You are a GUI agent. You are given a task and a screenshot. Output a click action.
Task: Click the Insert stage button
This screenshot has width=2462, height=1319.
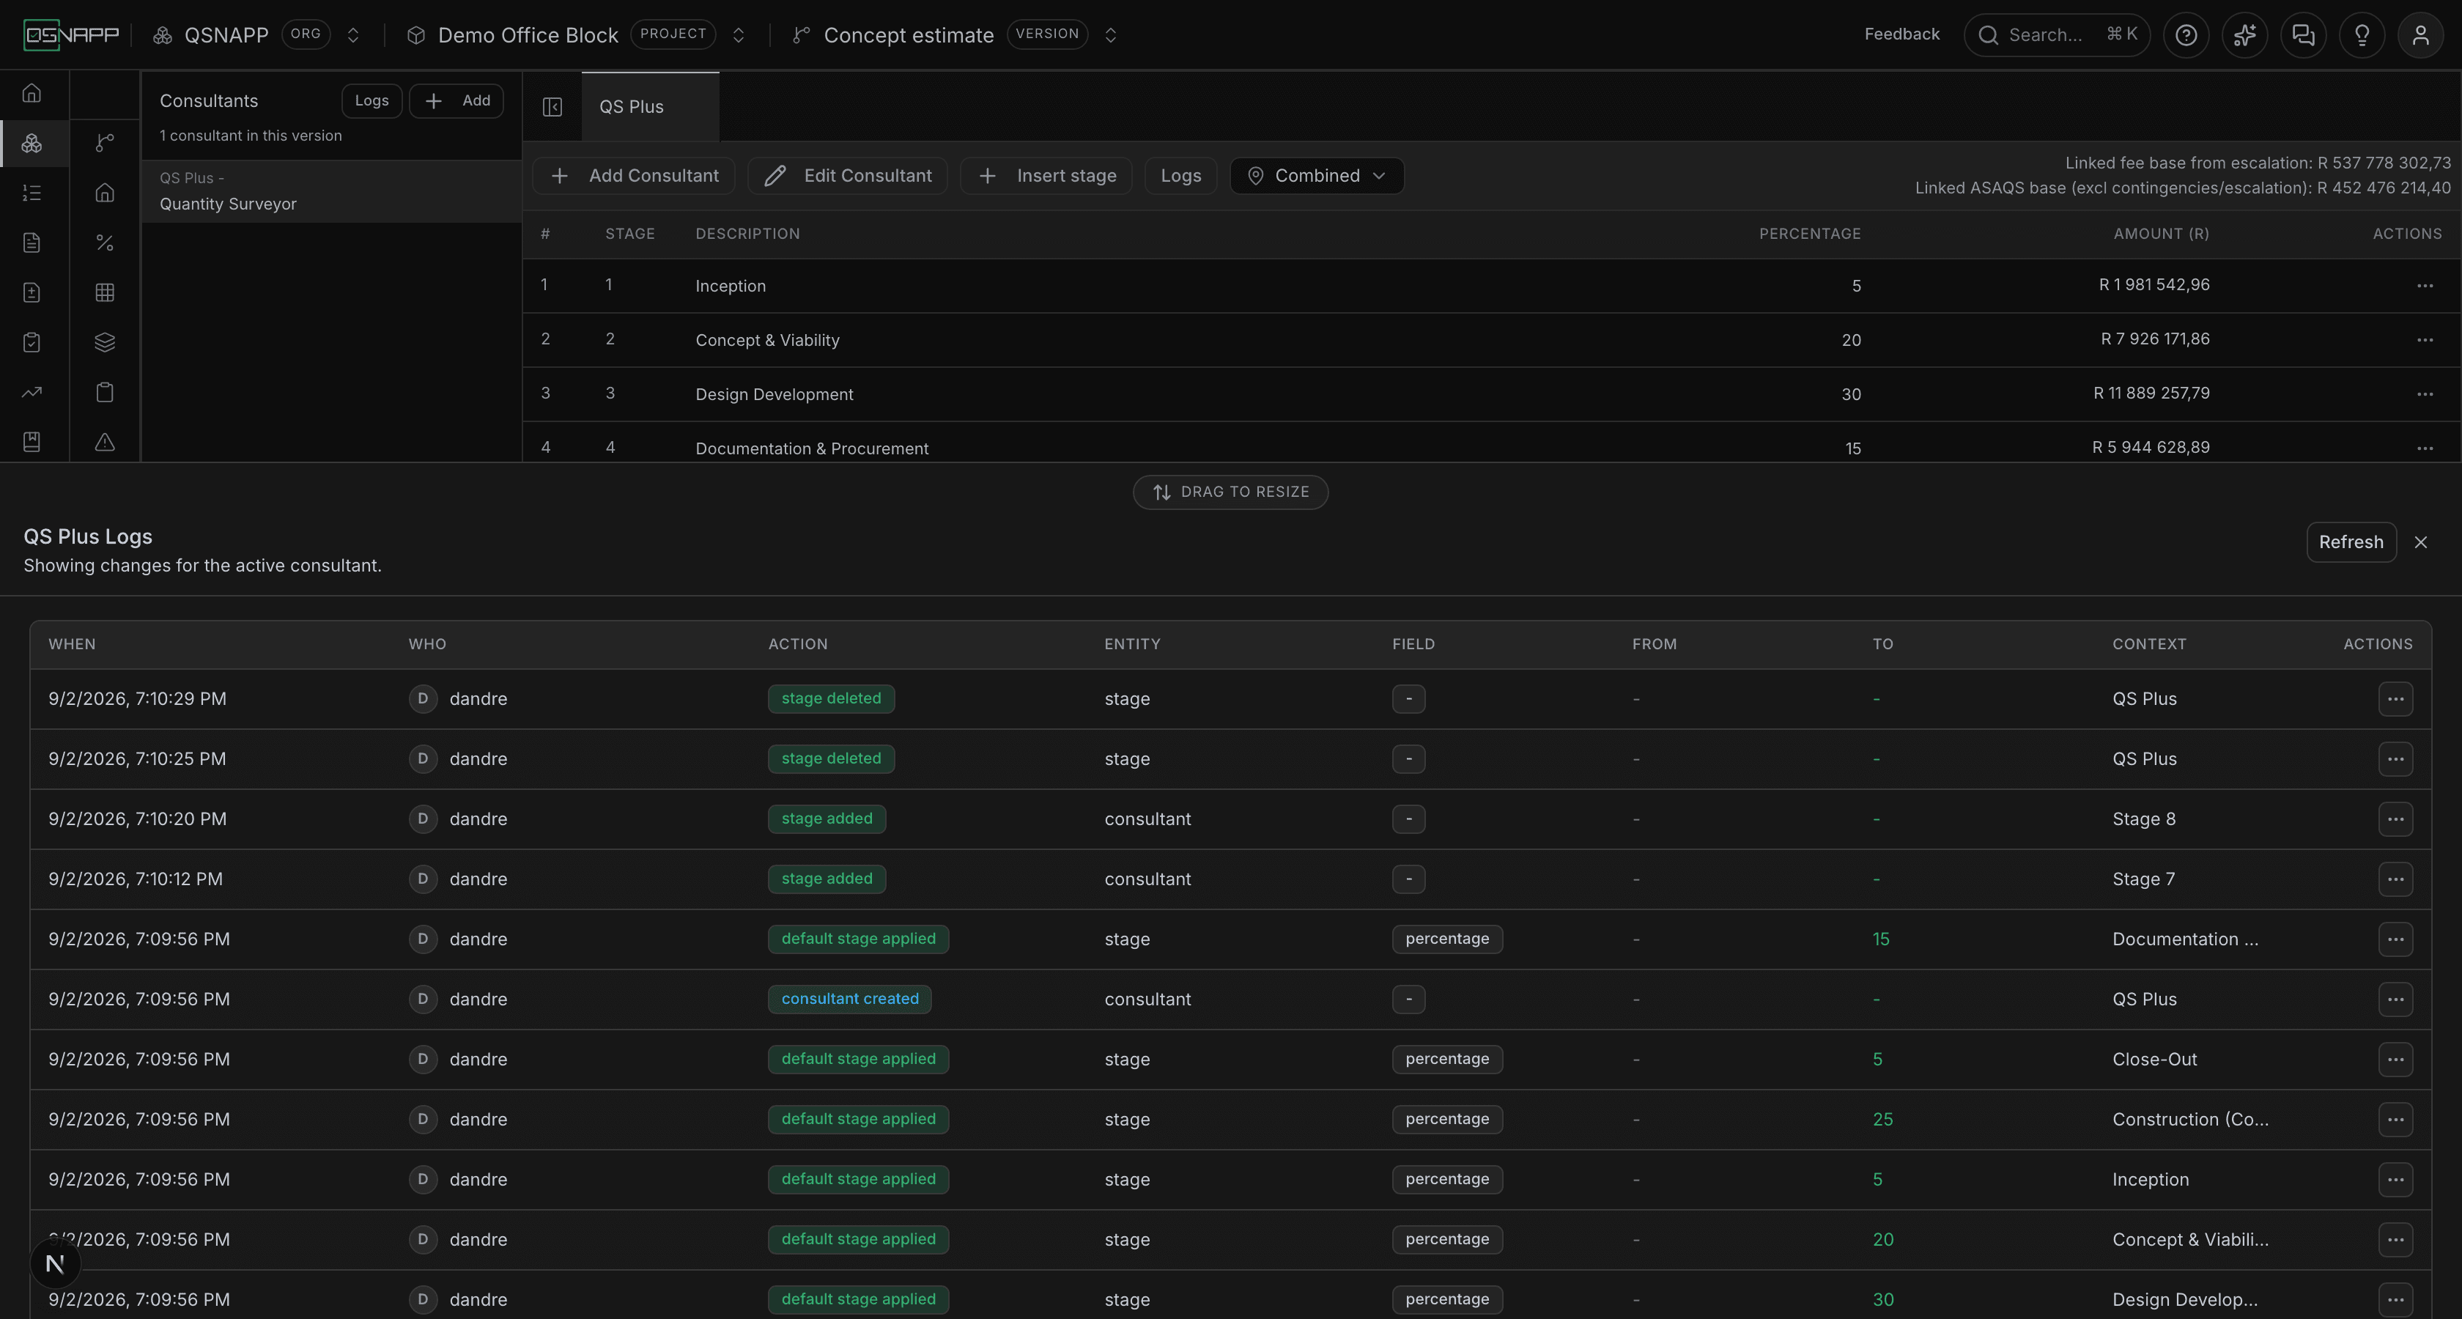coord(1046,176)
